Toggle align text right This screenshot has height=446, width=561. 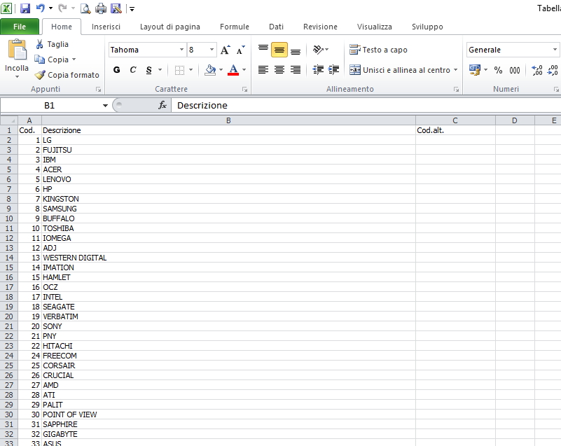pyautogui.click(x=296, y=70)
